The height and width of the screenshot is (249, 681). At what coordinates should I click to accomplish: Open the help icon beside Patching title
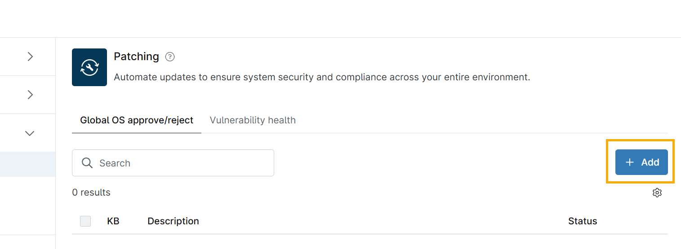(x=170, y=57)
